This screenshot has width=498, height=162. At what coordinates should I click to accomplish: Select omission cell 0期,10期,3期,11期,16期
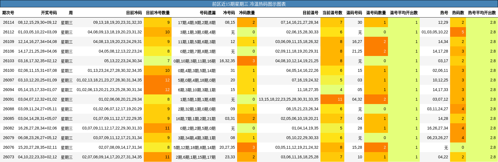point(195,61)
